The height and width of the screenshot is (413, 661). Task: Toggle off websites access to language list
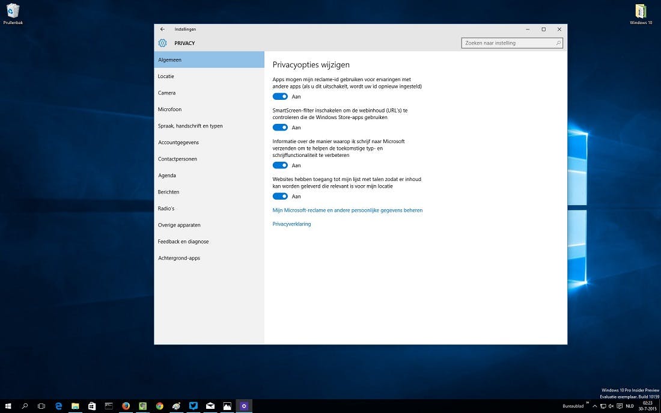(x=280, y=196)
